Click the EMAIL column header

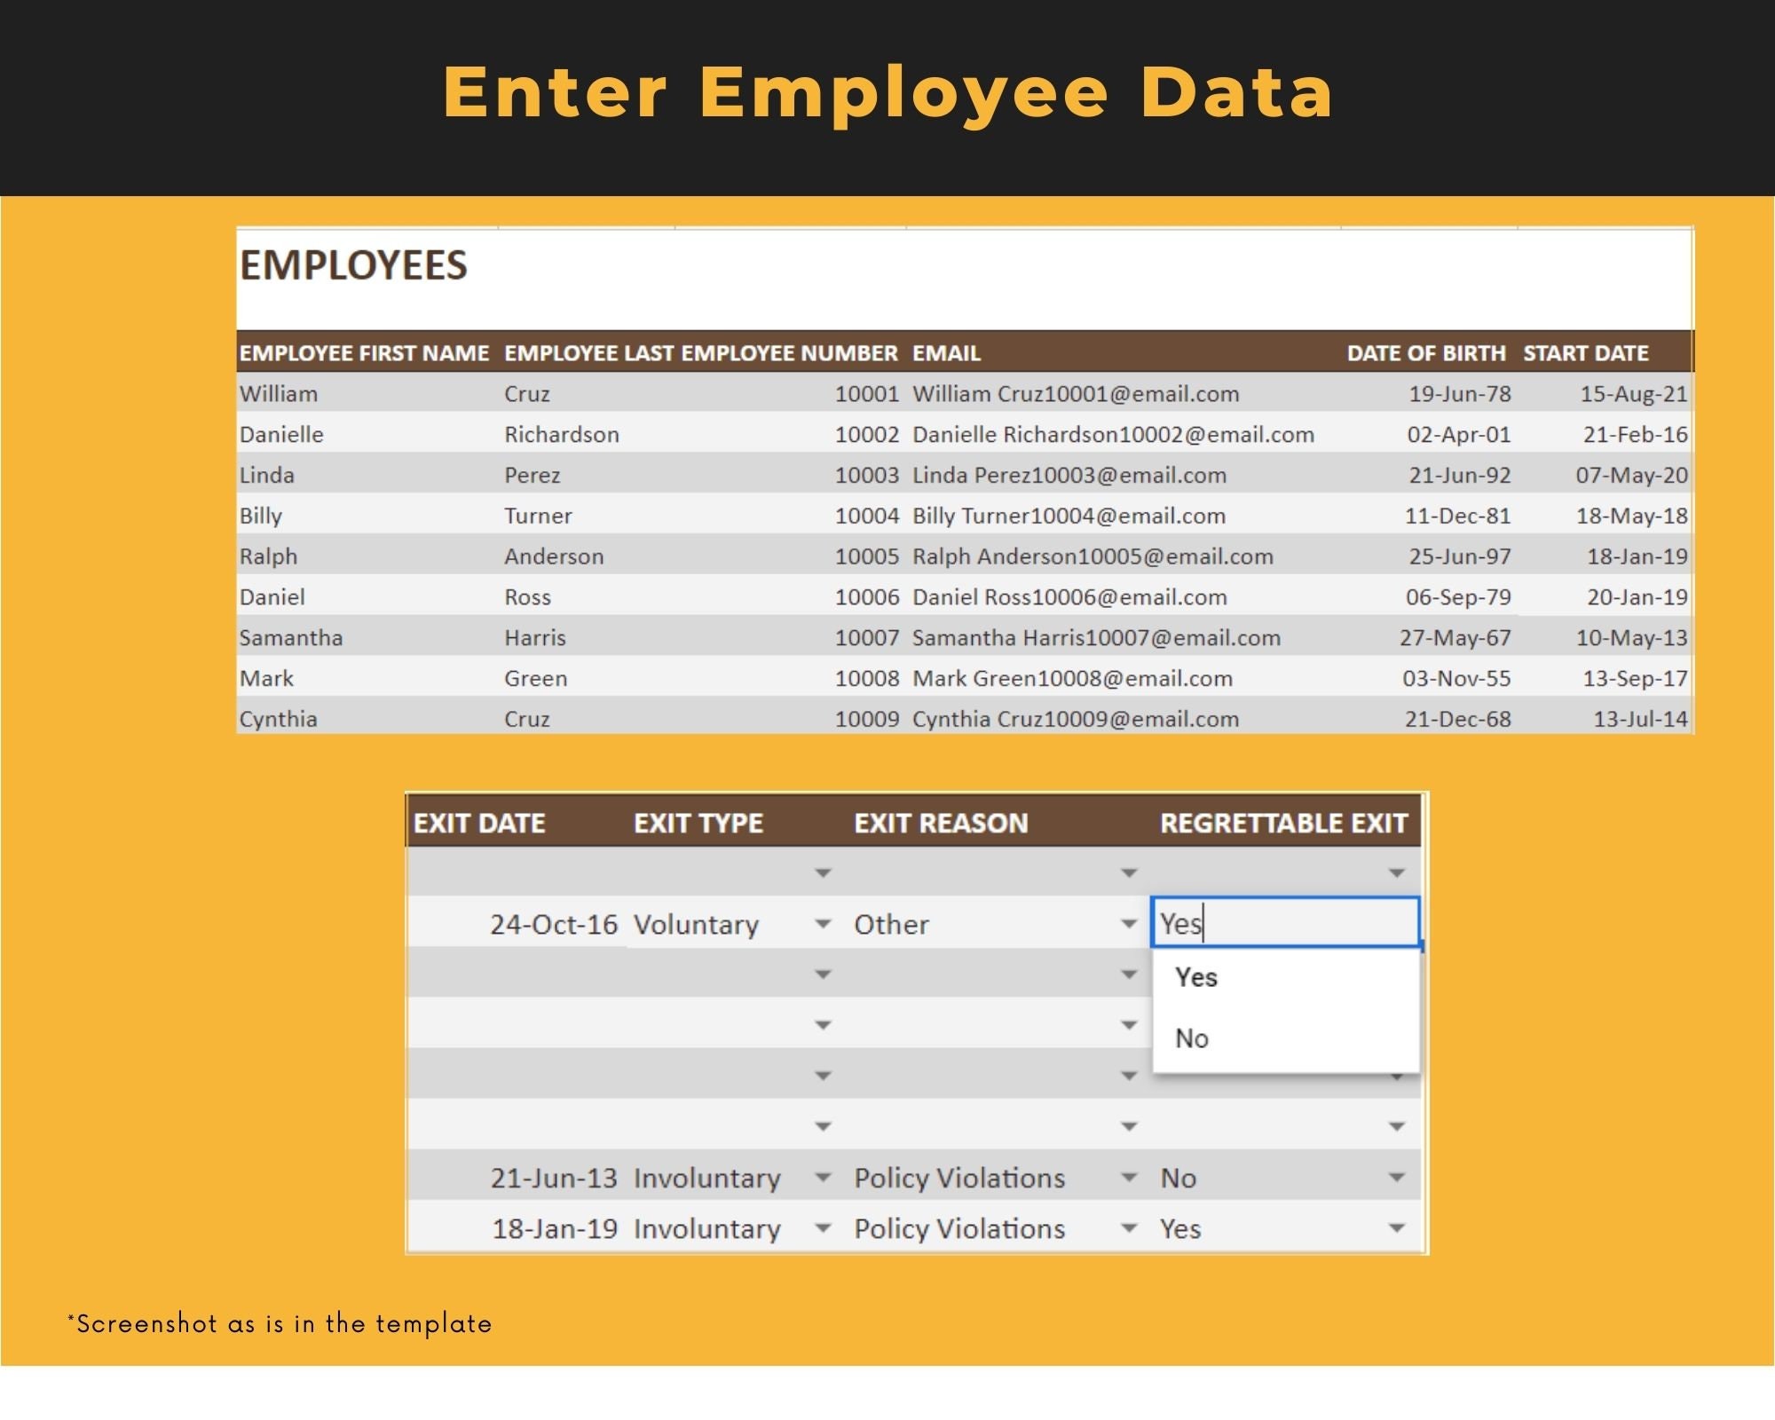pos(946,353)
